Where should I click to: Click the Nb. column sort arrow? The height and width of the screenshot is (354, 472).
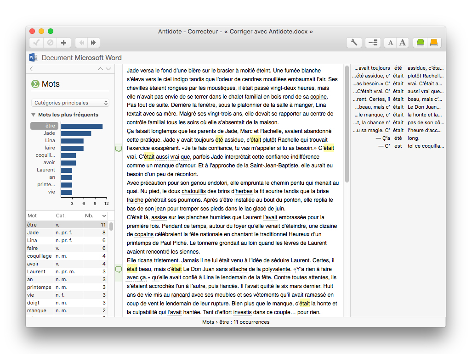coord(104,216)
